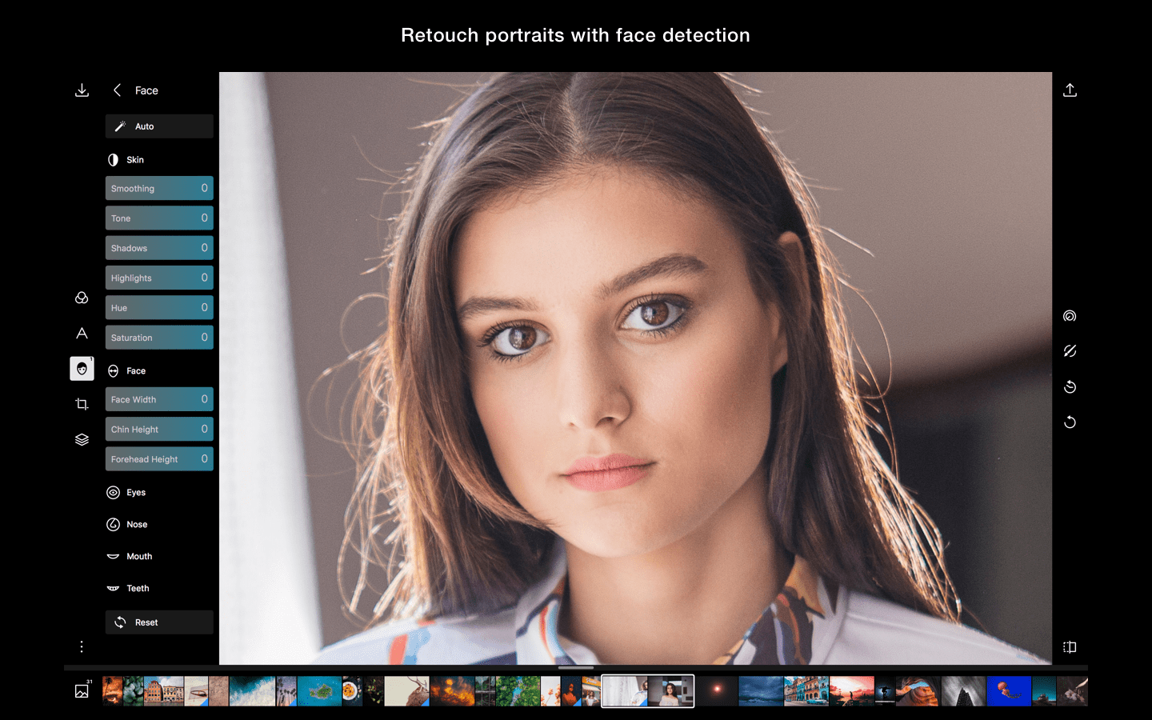
Task: Open the Layers panel icon
Action: [x=82, y=439]
